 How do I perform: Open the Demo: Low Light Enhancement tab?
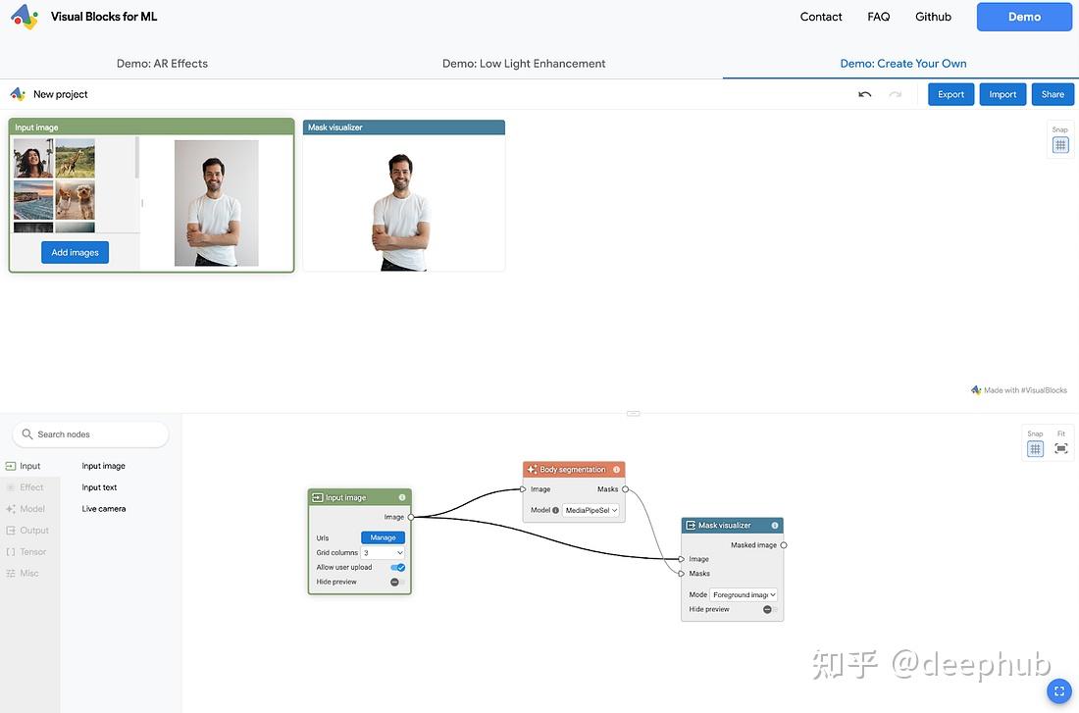pos(524,63)
